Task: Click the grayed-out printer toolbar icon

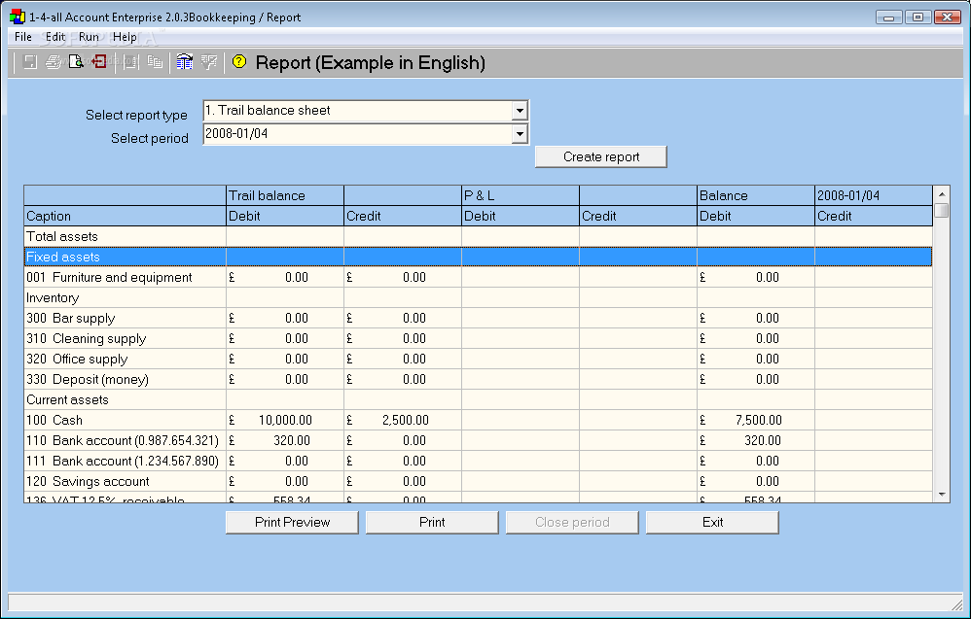Action: click(54, 62)
